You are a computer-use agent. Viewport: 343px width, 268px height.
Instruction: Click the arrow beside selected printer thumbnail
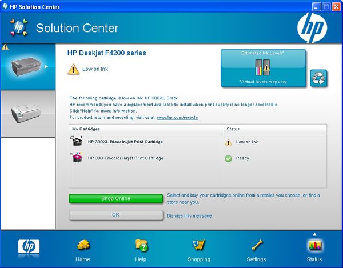pyautogui.click(x=46, y=66)
